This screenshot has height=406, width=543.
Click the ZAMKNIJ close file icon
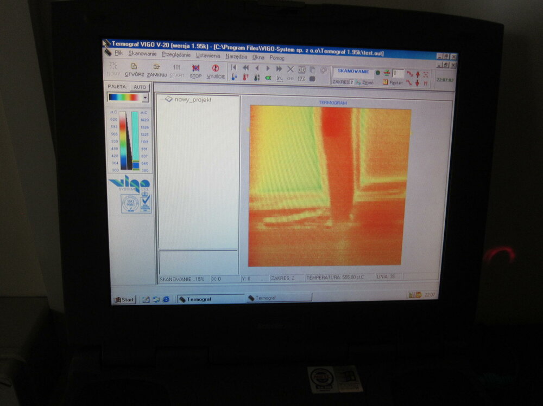coord(156,70)
